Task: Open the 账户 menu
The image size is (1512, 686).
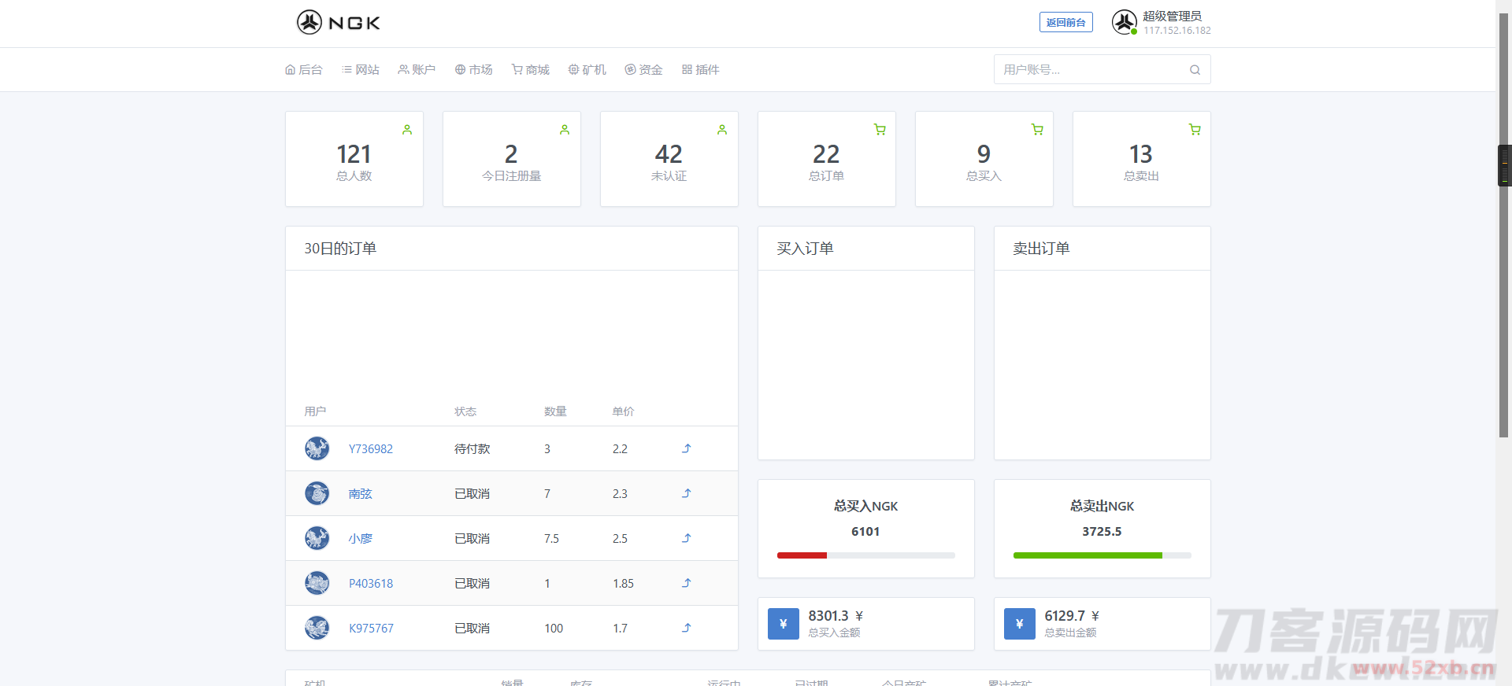Action: pos(417,70)
